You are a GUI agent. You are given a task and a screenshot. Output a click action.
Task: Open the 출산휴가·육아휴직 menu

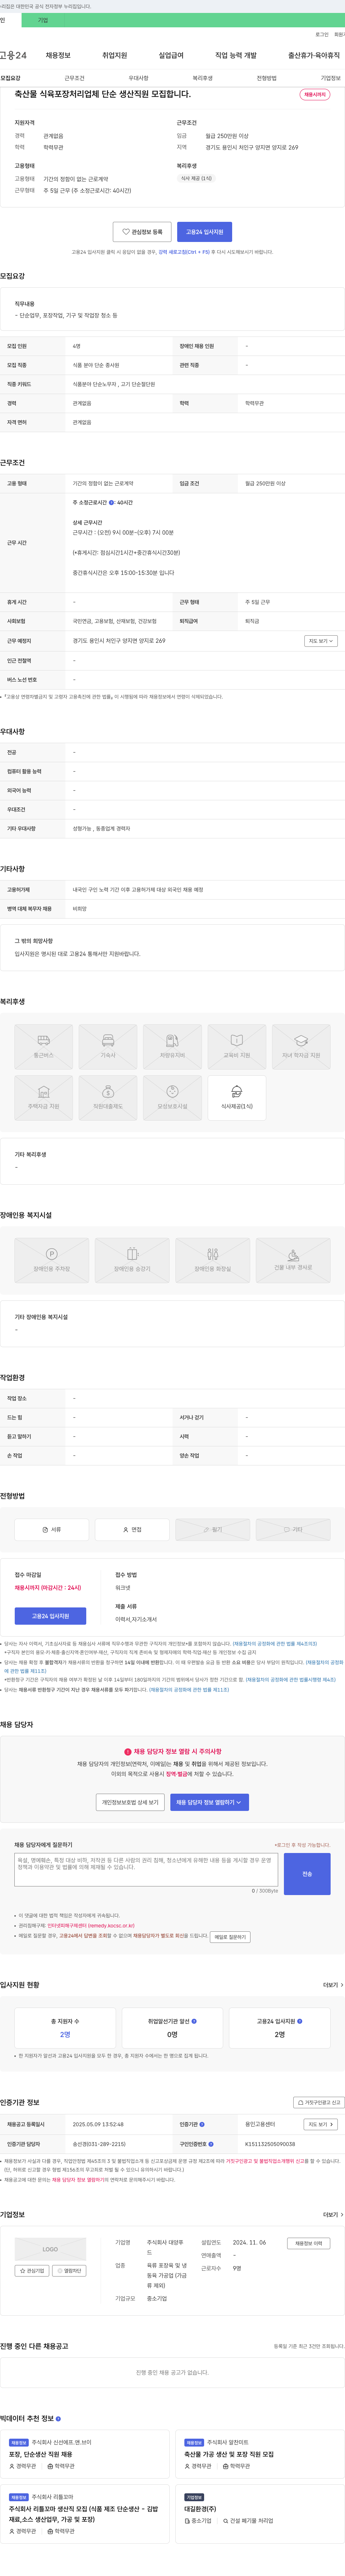click(314, 55)
